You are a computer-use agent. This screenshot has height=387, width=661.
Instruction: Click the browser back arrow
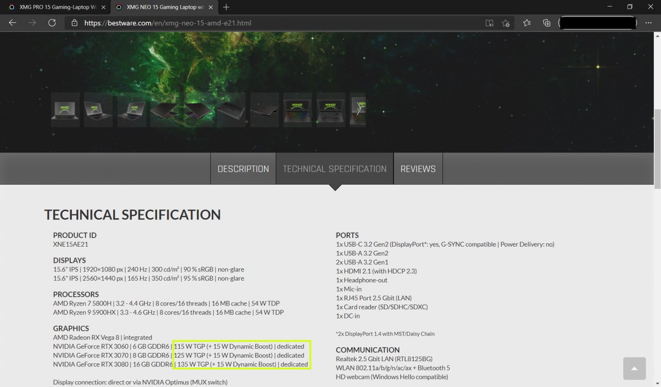pyautogui.click(x=12, y=23)
